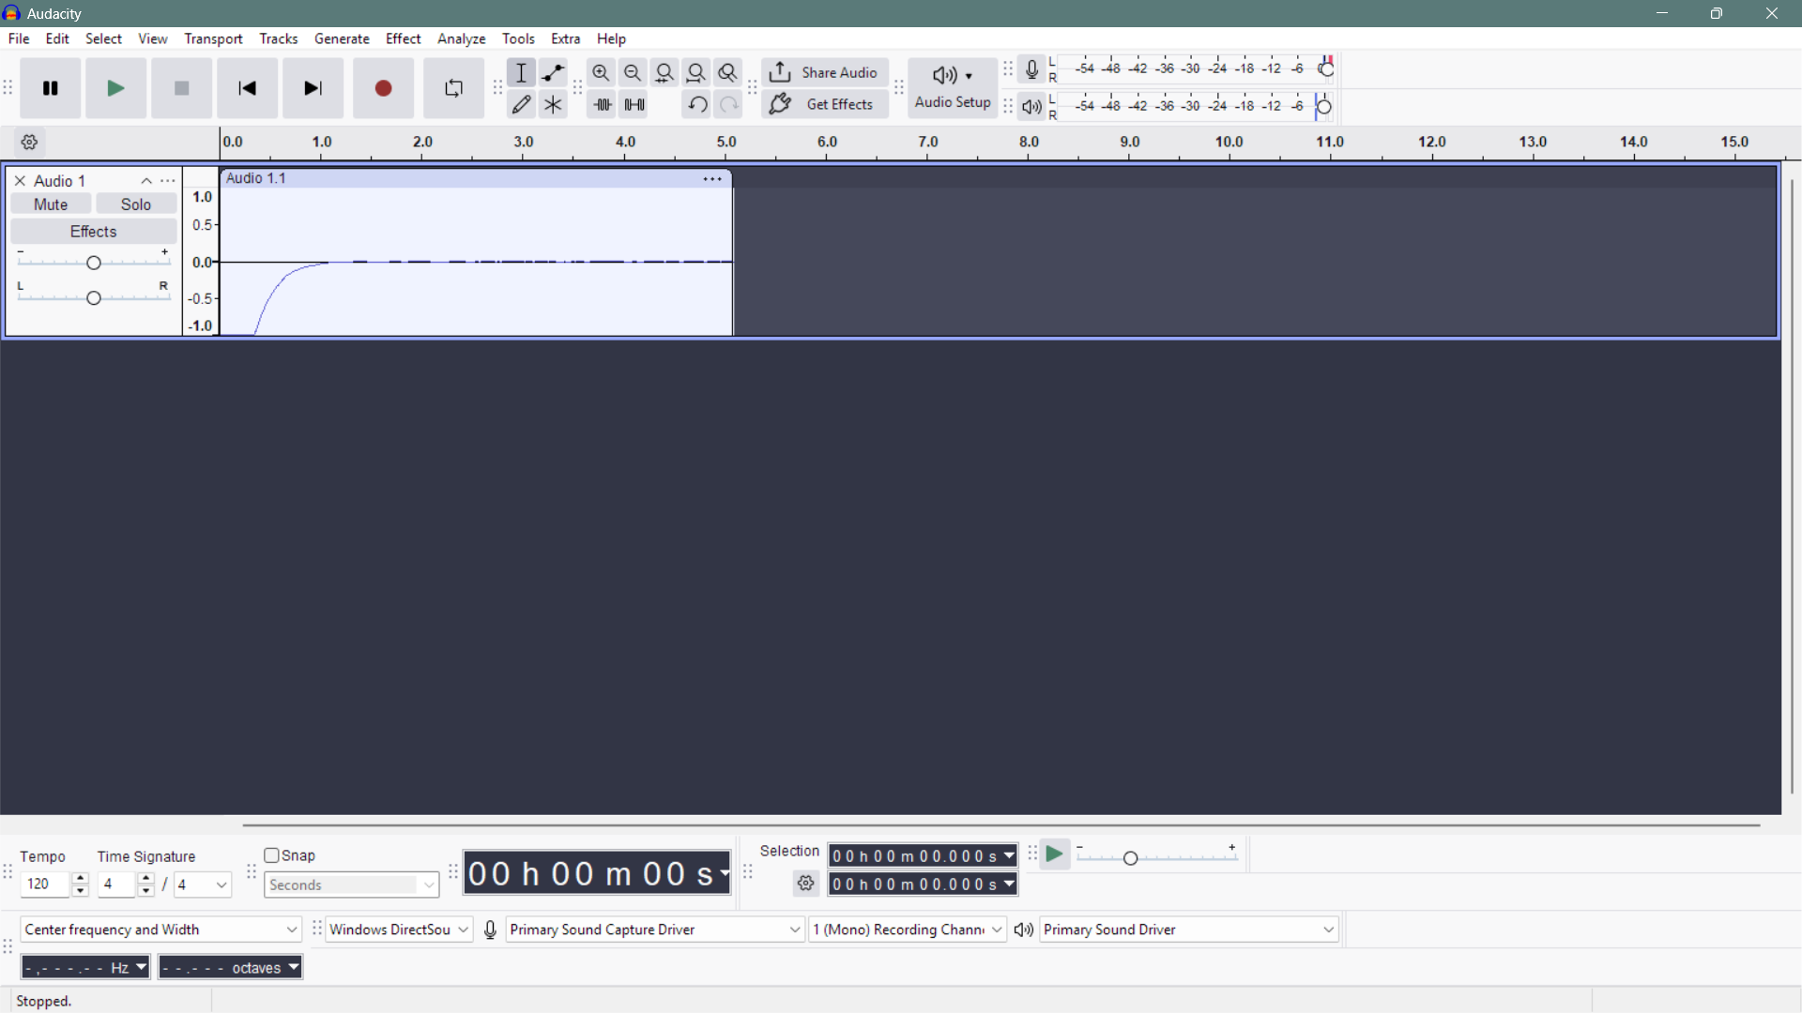Expand the Center frequency and Width dropdown
Image resolution: width=1802 pixels, height=1013 pixels.
160,930
